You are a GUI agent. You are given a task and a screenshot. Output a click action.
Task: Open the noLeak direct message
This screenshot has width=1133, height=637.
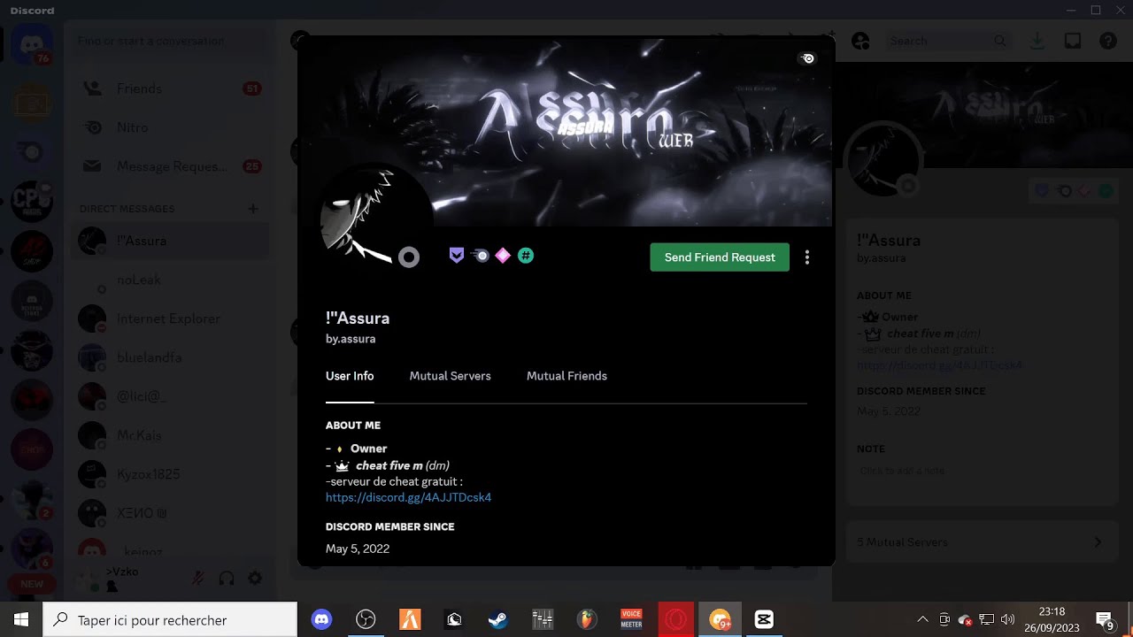pos(168,280)
